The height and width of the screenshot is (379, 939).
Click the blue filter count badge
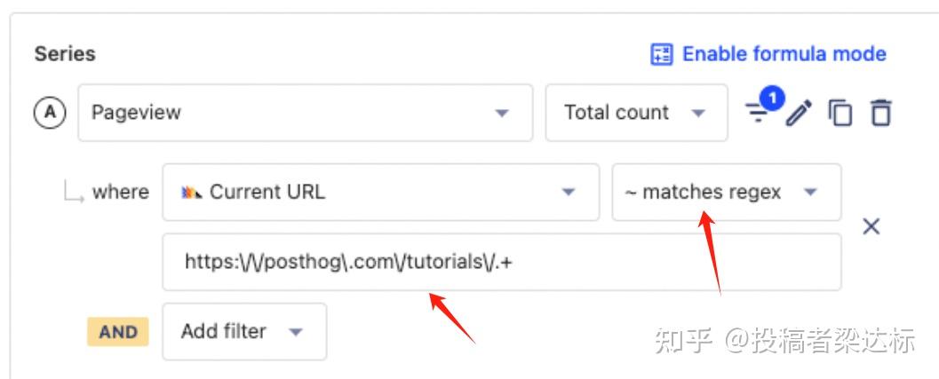pos(772,99)
